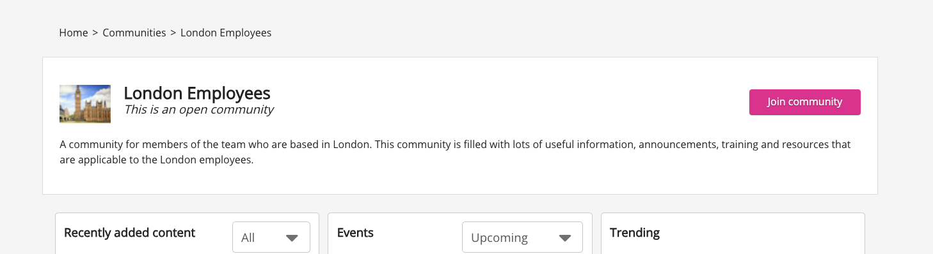Click 'This is an open community' subtitle
This screenshot has height=254, width=933.
198,110
